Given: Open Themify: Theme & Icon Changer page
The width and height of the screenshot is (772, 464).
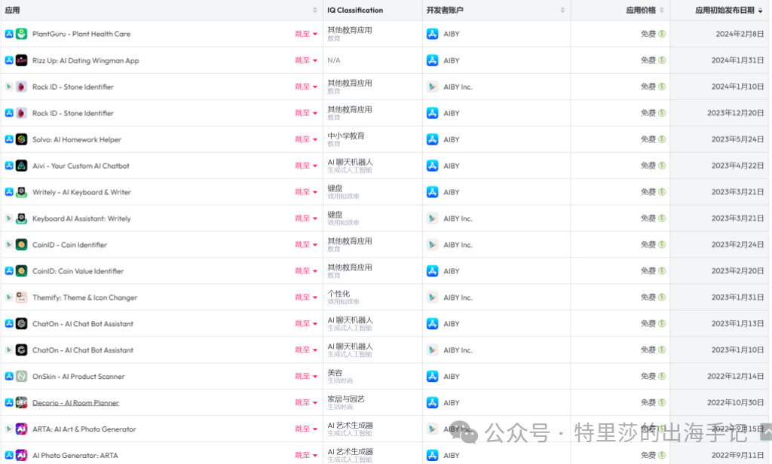Looking at the screenshot, I should pyautogui.click(x=84, y=298).
